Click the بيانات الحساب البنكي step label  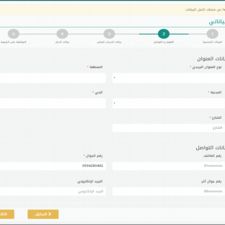click(109, 42)
